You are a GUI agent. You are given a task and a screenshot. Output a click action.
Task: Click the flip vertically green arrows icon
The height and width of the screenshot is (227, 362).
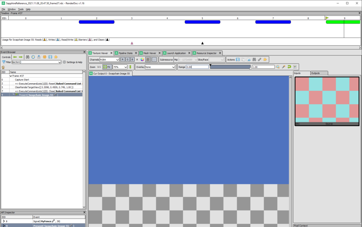click(130, 67)
